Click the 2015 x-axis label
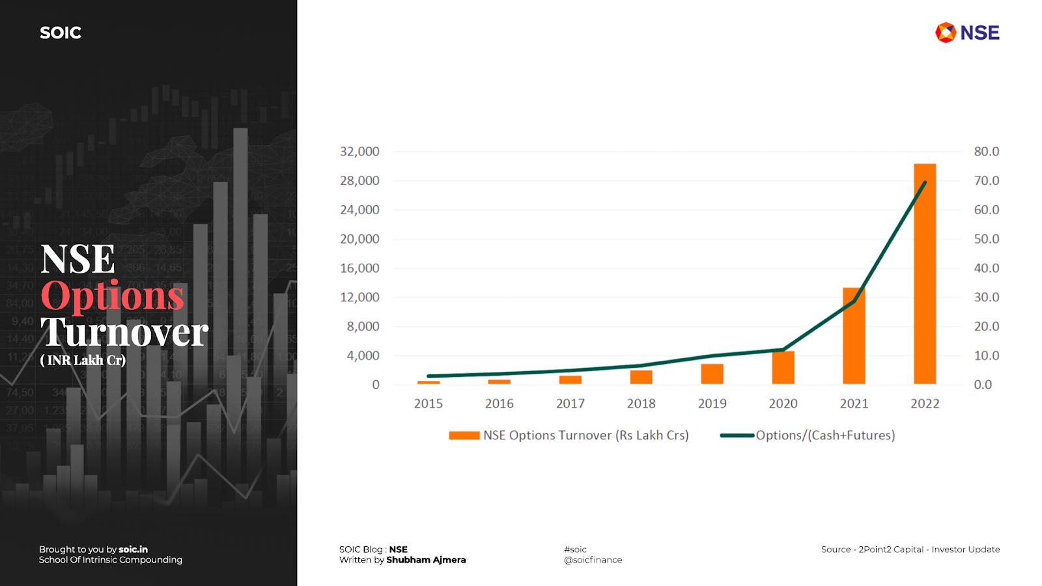 coord(428,404)
